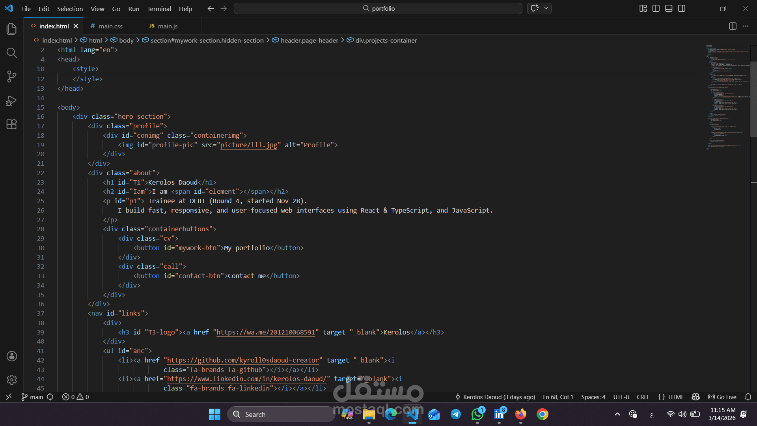This screenshot has height=426, width=757.
Task: Open the Source Control view
Action: point(12,77)
